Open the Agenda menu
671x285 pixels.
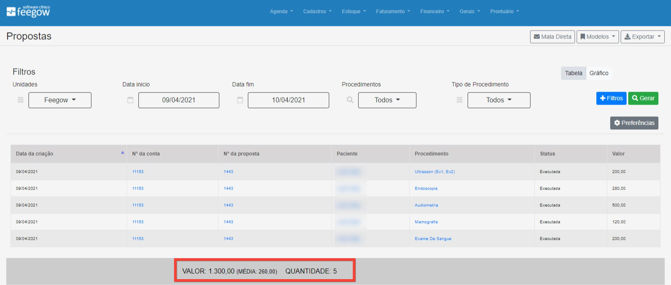coord(281,11)
